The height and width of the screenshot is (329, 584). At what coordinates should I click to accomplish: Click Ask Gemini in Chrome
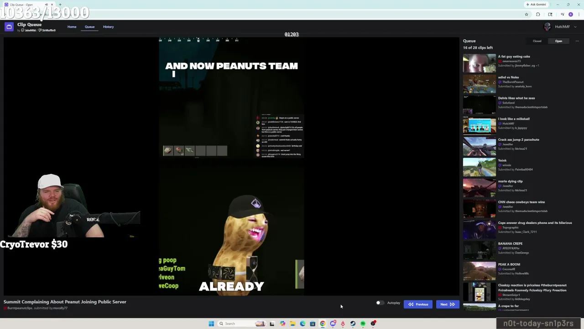(536, 5)
